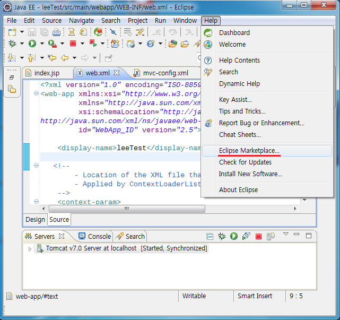Image resolution: width=340 pixels, height=320 pixels.
Task: Click the green Run icon in main toolbar
Action: 32,44
